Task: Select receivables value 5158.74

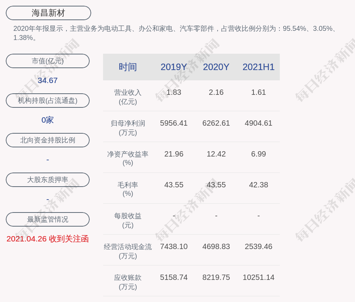Action: 174,277
